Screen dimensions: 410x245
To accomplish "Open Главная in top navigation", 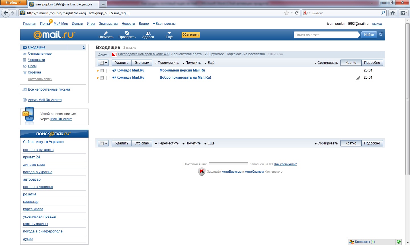I will pyautogui.click(x=30, y=24).
